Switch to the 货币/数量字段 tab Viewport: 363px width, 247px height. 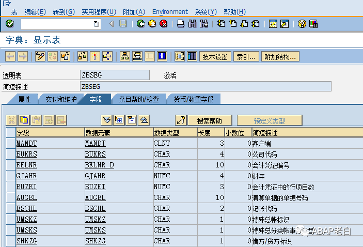pos(194,99)
